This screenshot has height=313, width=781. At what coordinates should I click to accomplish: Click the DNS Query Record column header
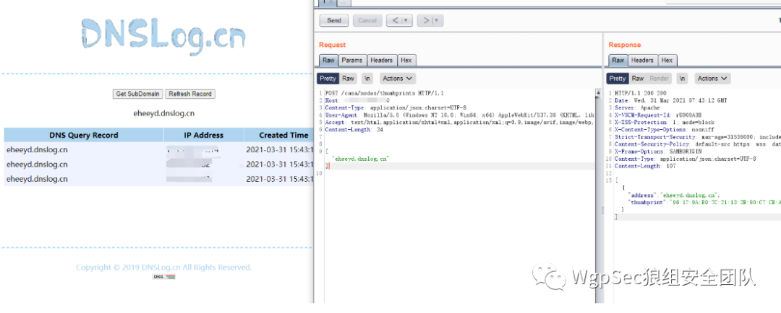[x=84, y=135]
